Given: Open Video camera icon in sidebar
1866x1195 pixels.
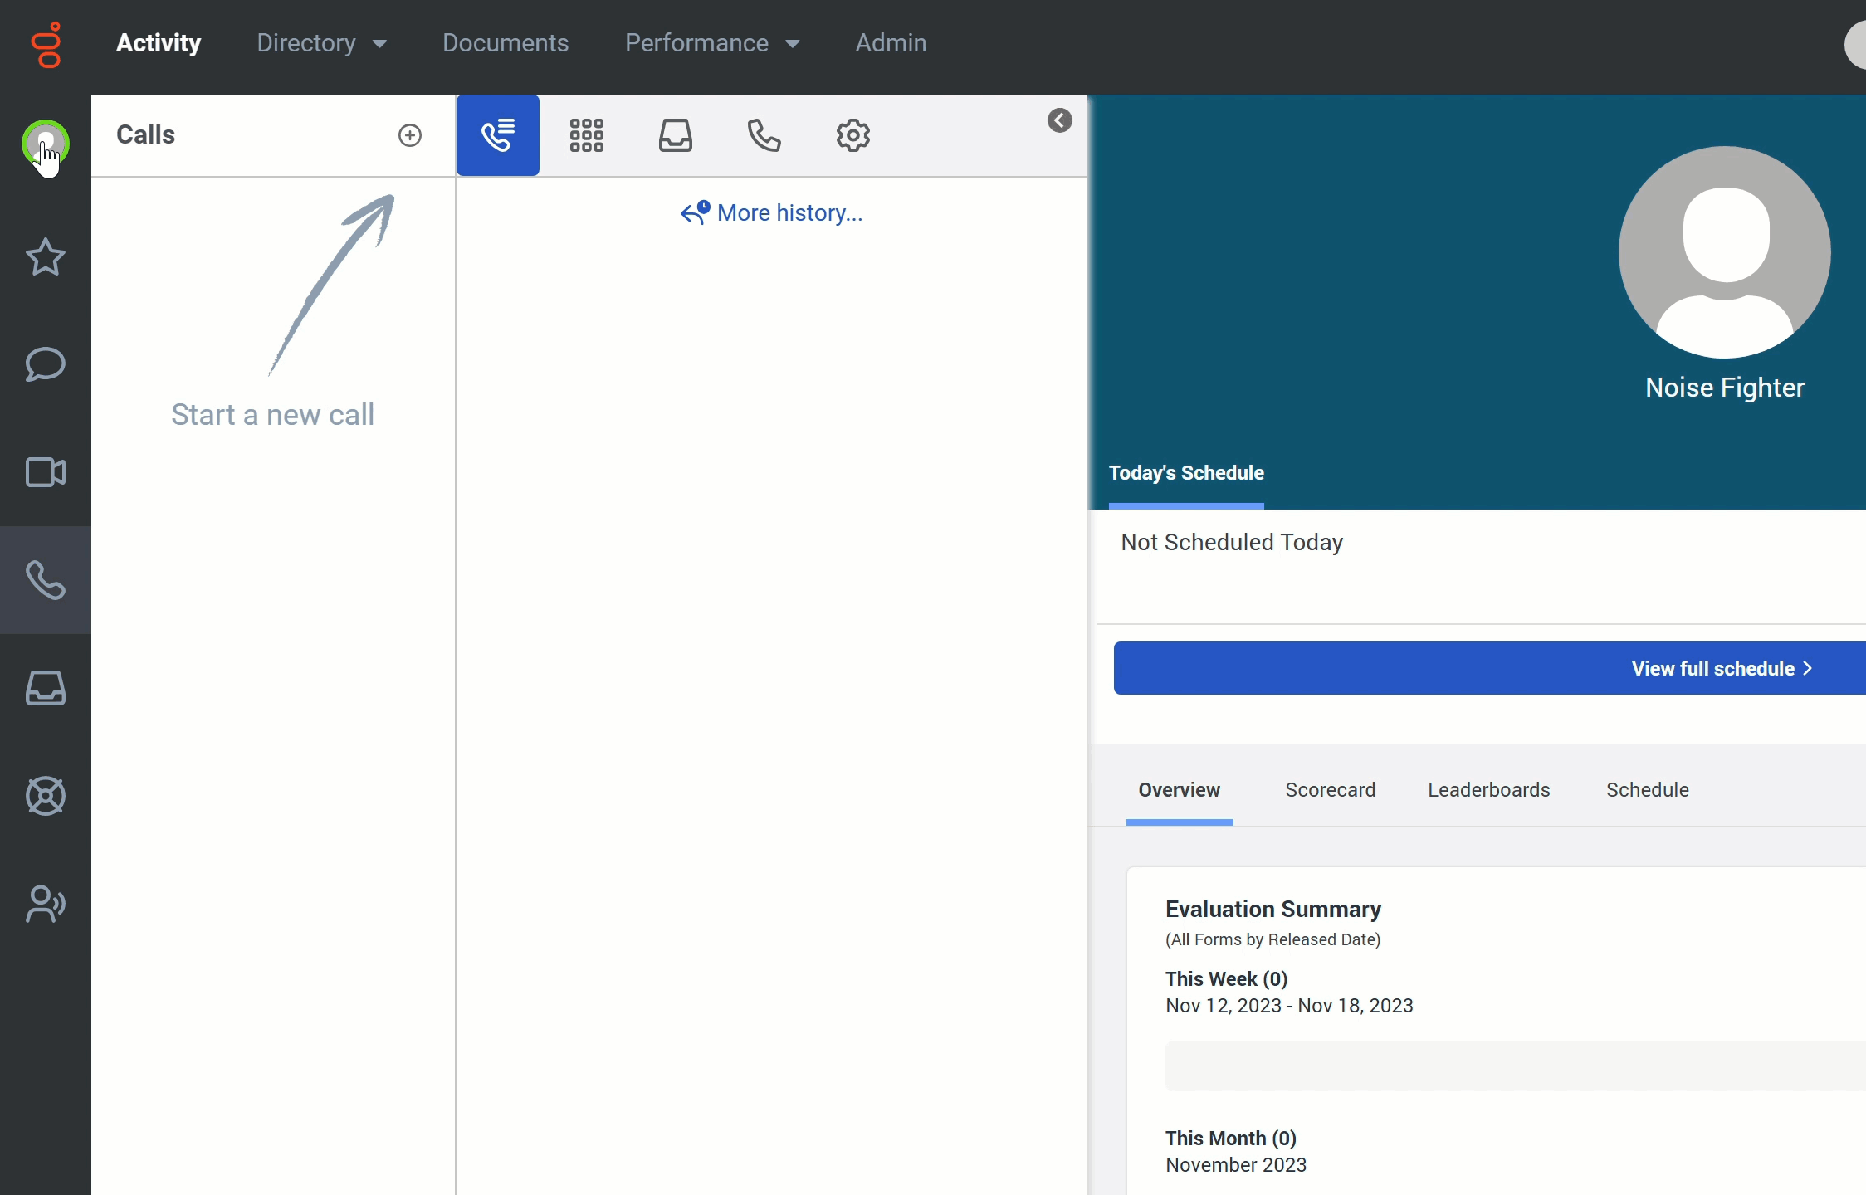Looking at the screenshot, I should point(46,472).
